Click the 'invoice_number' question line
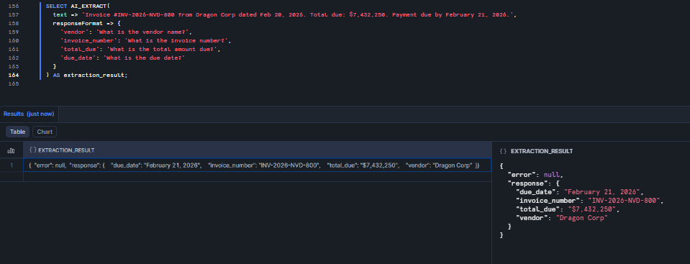This screenshot has width=690, height=264. tap(145, 40)
